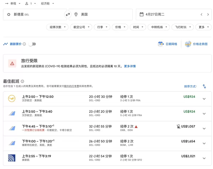
Task: Open the 经济舱 cabin class dropdown
Action: [x=47, y=4]
